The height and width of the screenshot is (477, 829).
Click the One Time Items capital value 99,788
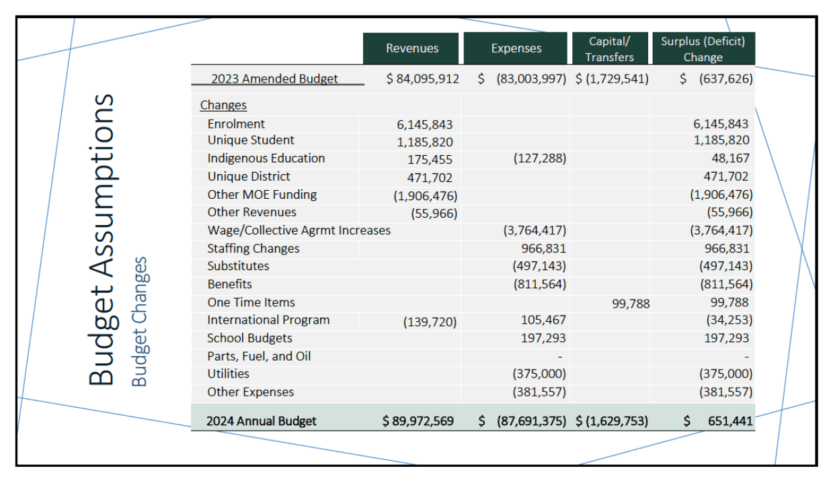coord(631,304)
